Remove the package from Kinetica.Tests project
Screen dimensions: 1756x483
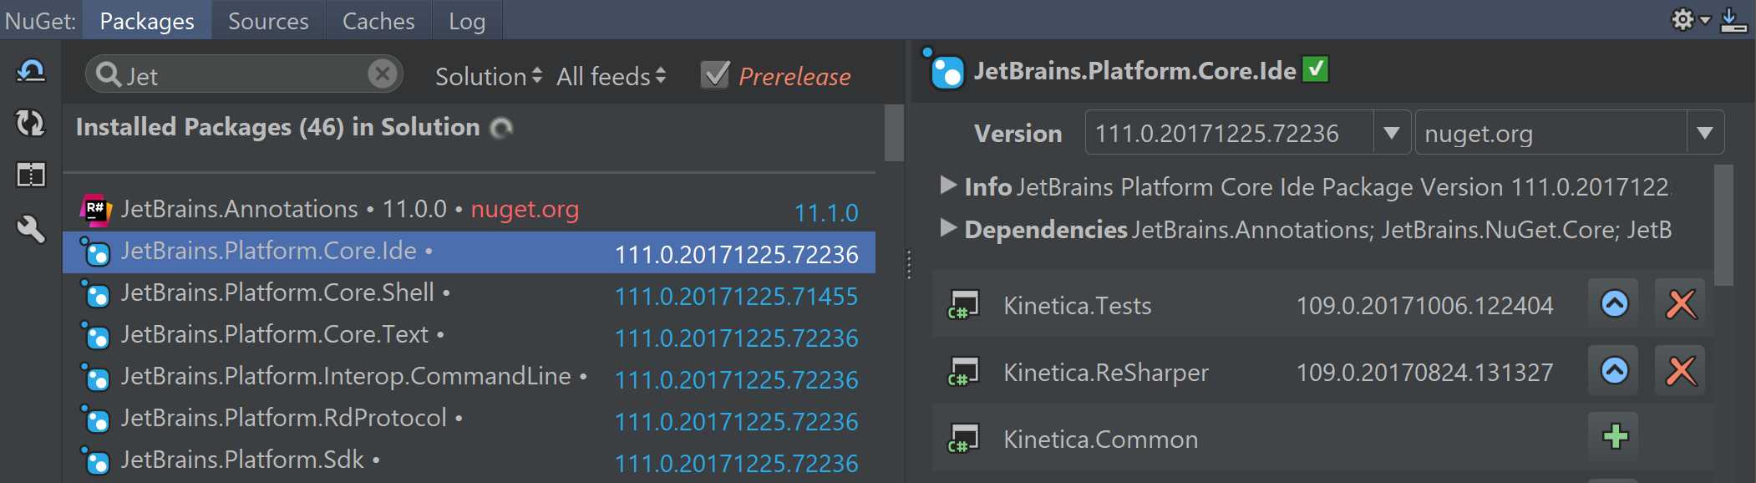point(1681,303)
